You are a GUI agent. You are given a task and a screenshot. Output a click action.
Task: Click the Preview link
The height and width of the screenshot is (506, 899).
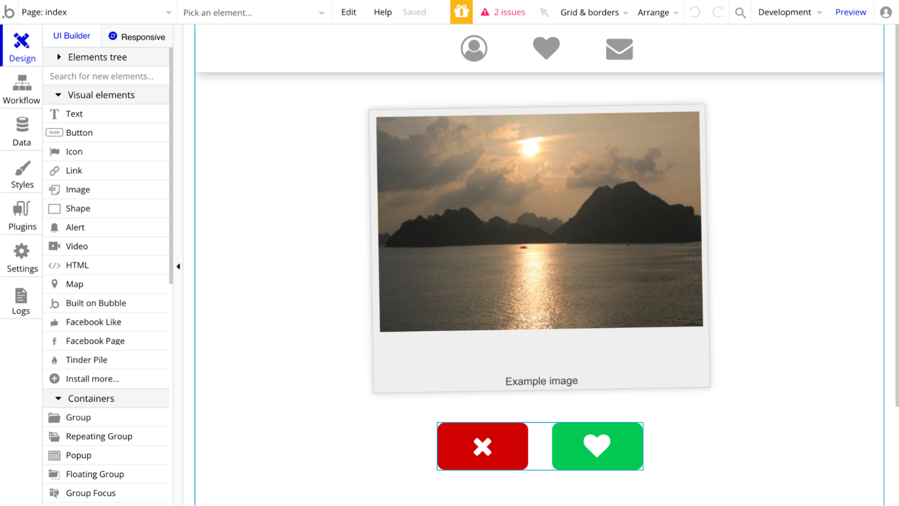pyautogui.click(x=850, y=12)
